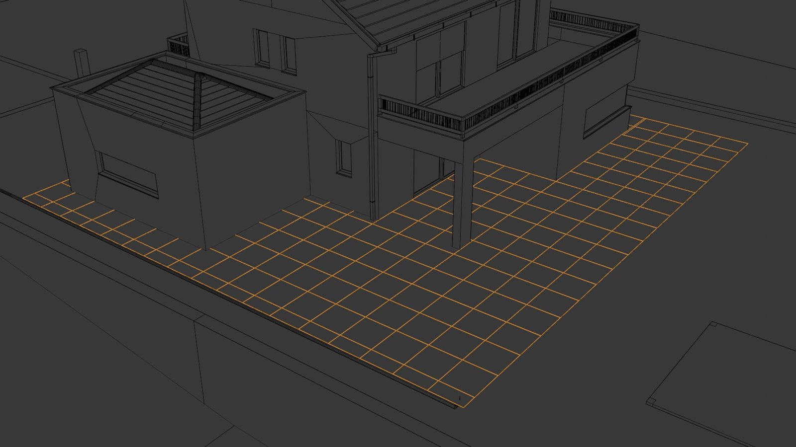
Task: Click the left upper-floor window of the house
Action: pyautogui.click(x=262, y=49)
